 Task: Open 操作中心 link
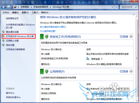(10, 93)
